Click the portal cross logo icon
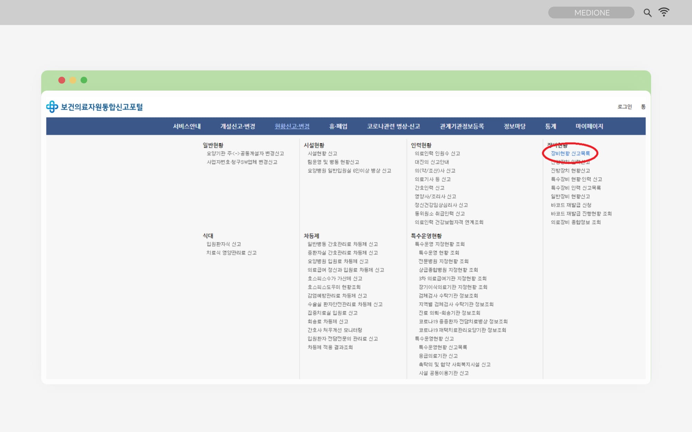This screenshot has width=692, height=432. point(52,107)
